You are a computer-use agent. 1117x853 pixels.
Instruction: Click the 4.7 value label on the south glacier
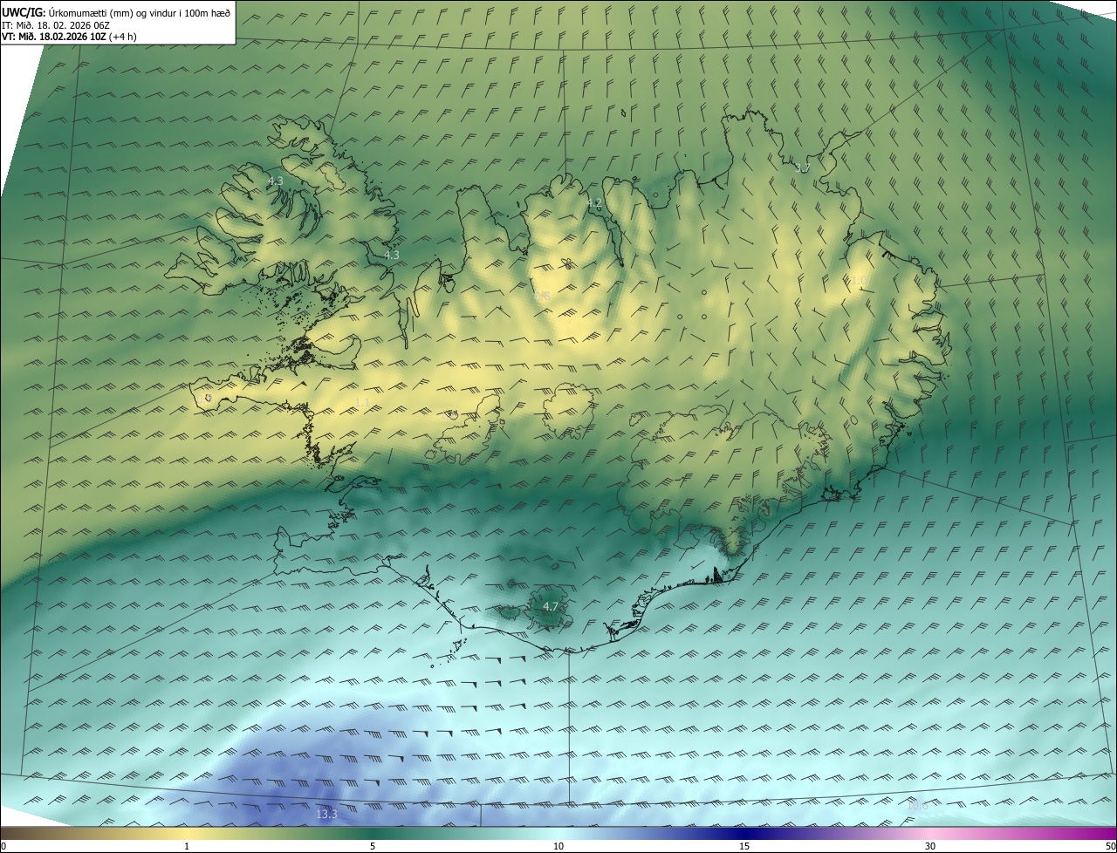pos(550,606)
